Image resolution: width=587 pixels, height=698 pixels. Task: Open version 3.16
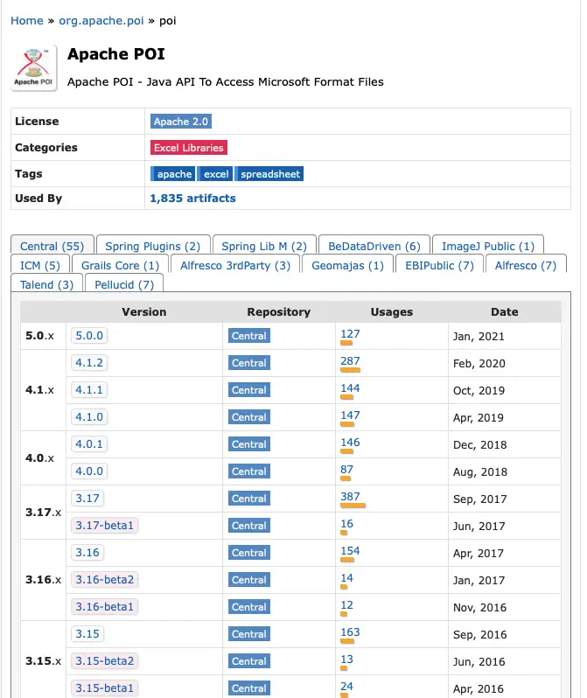pyautogui.click(x=87, y=553)
